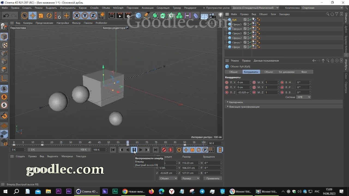
Task: Click the Применить button
Action: 213,178
